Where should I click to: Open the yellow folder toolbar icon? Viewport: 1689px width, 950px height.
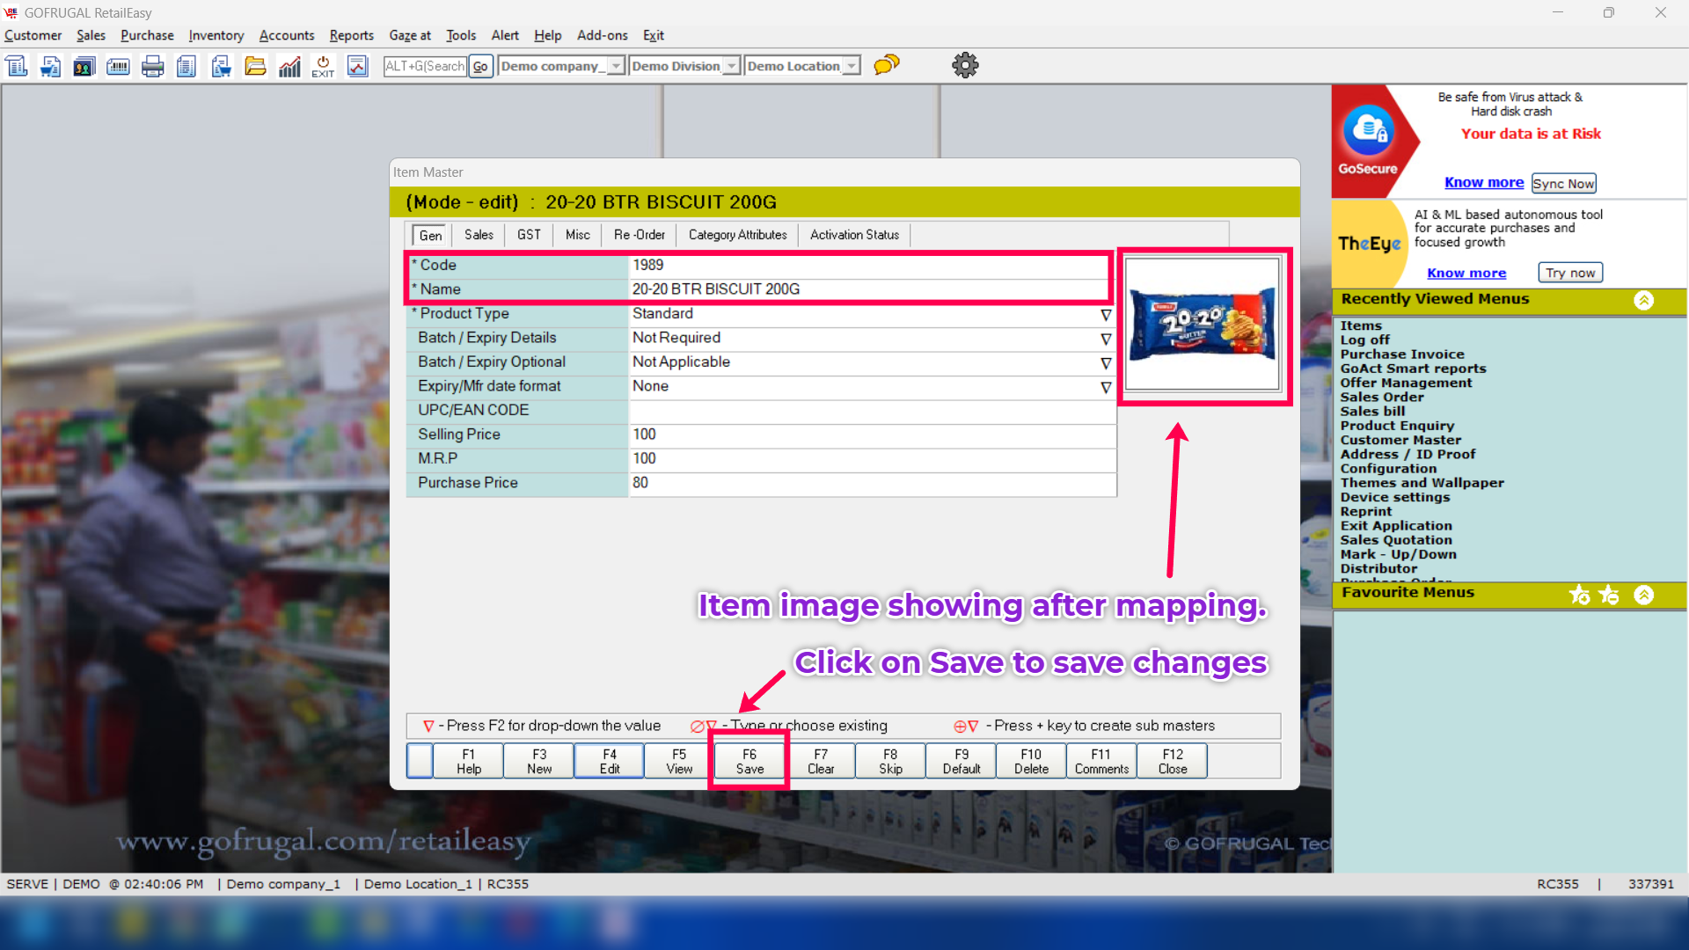[x=255, y=66]
